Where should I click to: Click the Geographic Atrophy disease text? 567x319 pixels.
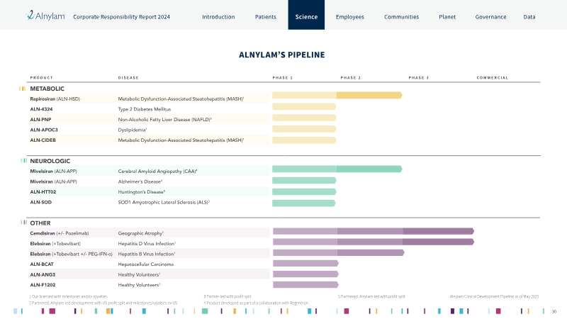click(x=140, y=233)
